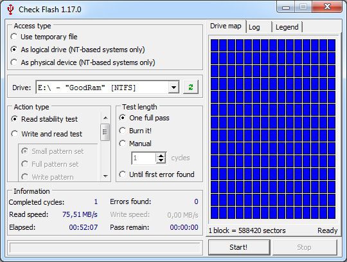Click the green refresh drives icon
Viewport: 347px width, 262px height.
coord(191,87)
